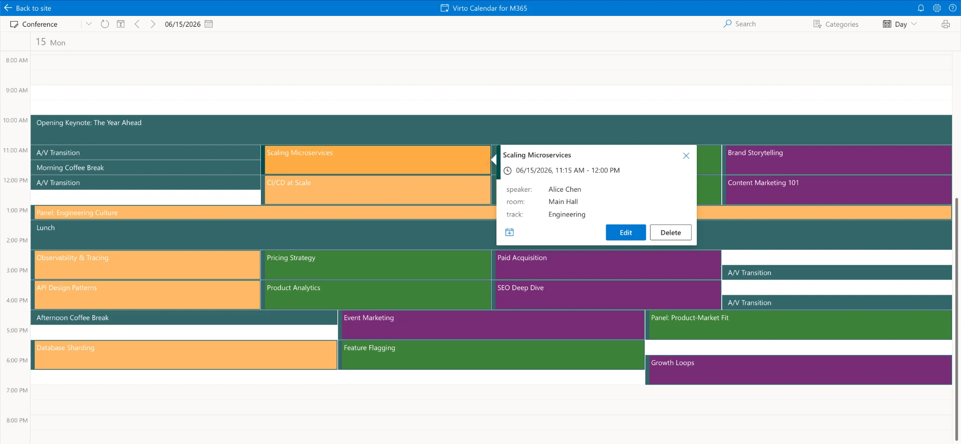The width and height of the screenshot is (961, 444).
Task: Click the Virto Calendar for M365 title
Action: pyautogui.click(x=490, y=8)
